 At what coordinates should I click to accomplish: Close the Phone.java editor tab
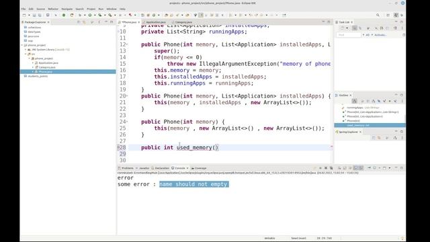coord(139,22)
